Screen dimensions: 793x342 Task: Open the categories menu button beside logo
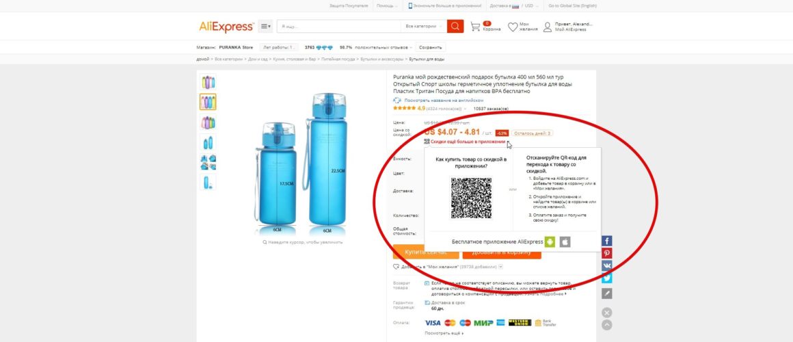(x=265, y=26)
